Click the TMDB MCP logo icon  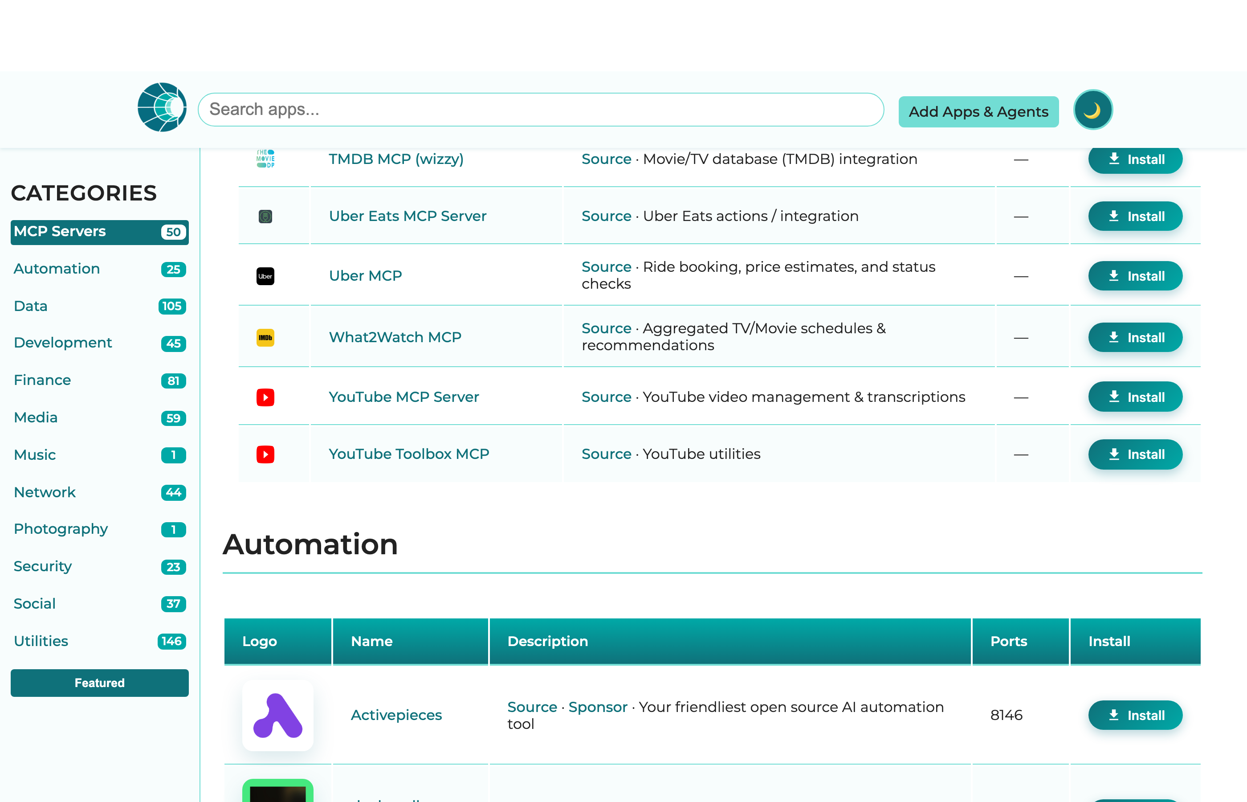[265, 159]
